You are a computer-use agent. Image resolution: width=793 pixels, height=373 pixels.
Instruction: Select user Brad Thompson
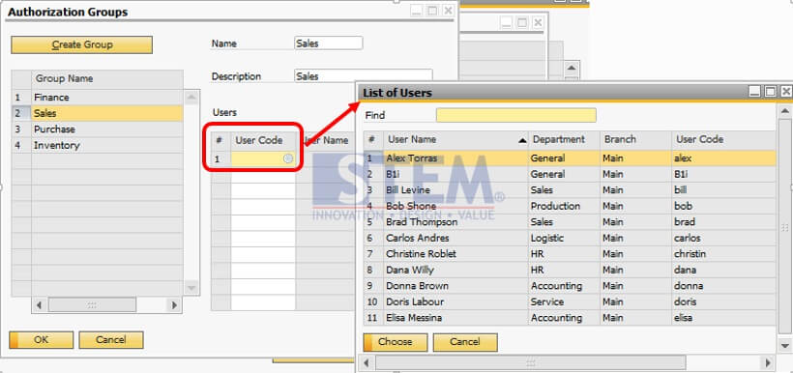coord(455,222)
